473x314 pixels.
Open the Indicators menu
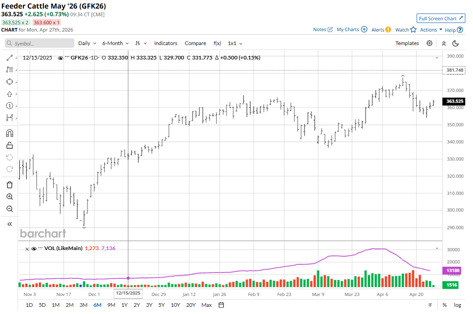pos(165,43)
